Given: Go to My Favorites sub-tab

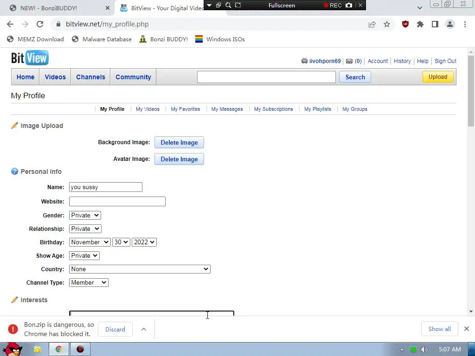Looking at the screenshot, I should point(186,109).
